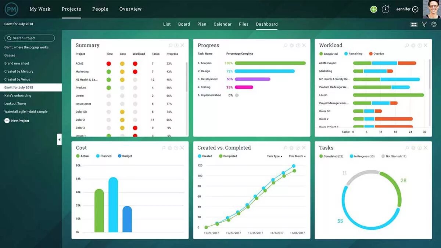Click the green add plus icon
This screenshot has height=248, width=441.
point(374,9)
